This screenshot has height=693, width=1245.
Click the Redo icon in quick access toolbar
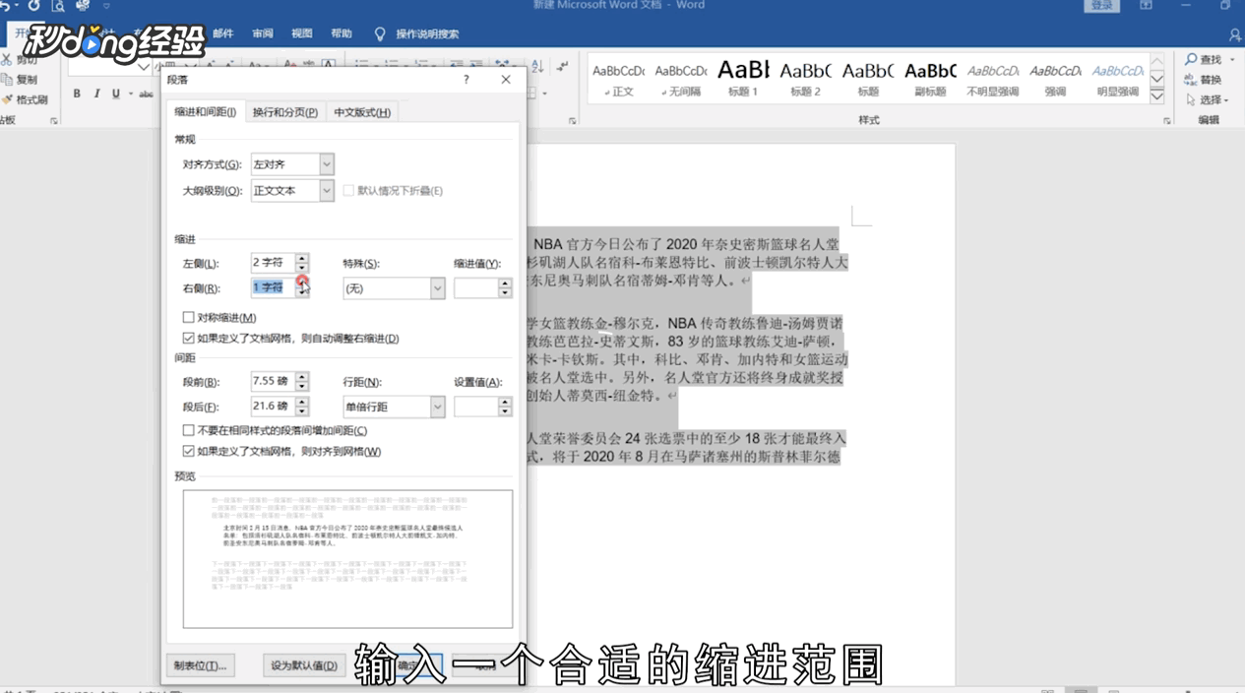click(33, 6)
